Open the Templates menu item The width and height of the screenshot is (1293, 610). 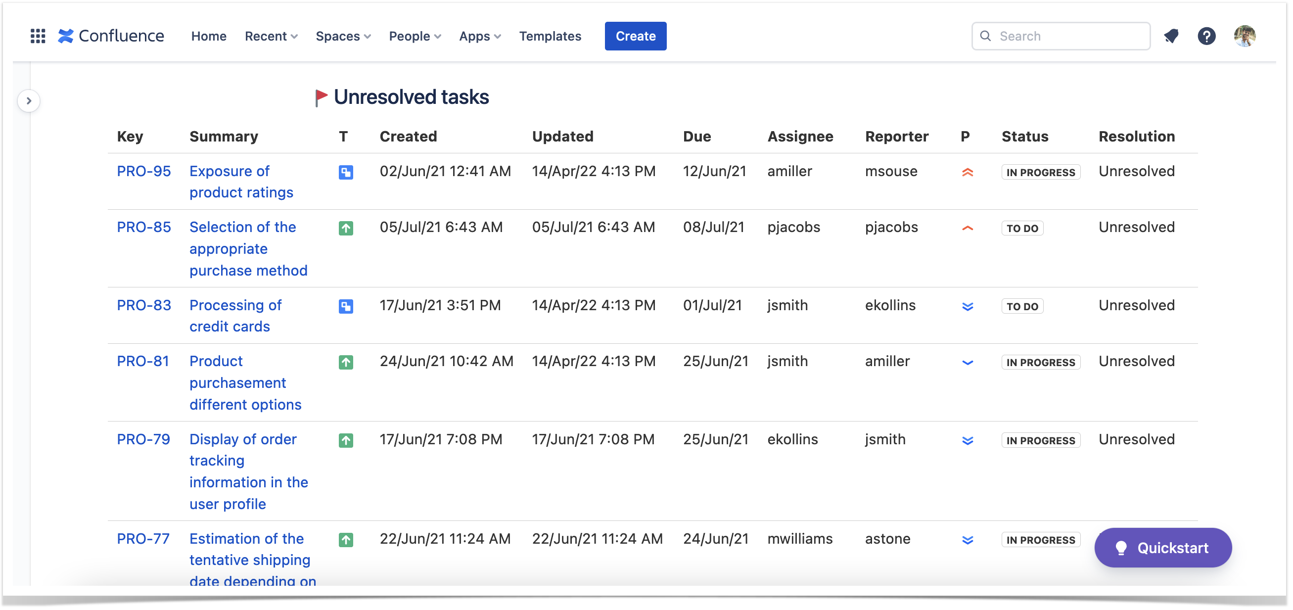coord(550,36)
